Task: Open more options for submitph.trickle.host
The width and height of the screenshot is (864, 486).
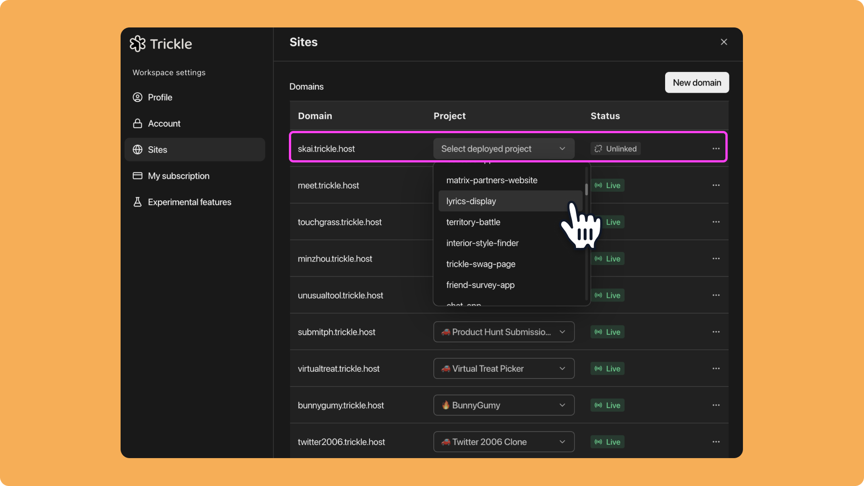Action: coord(715,332)
